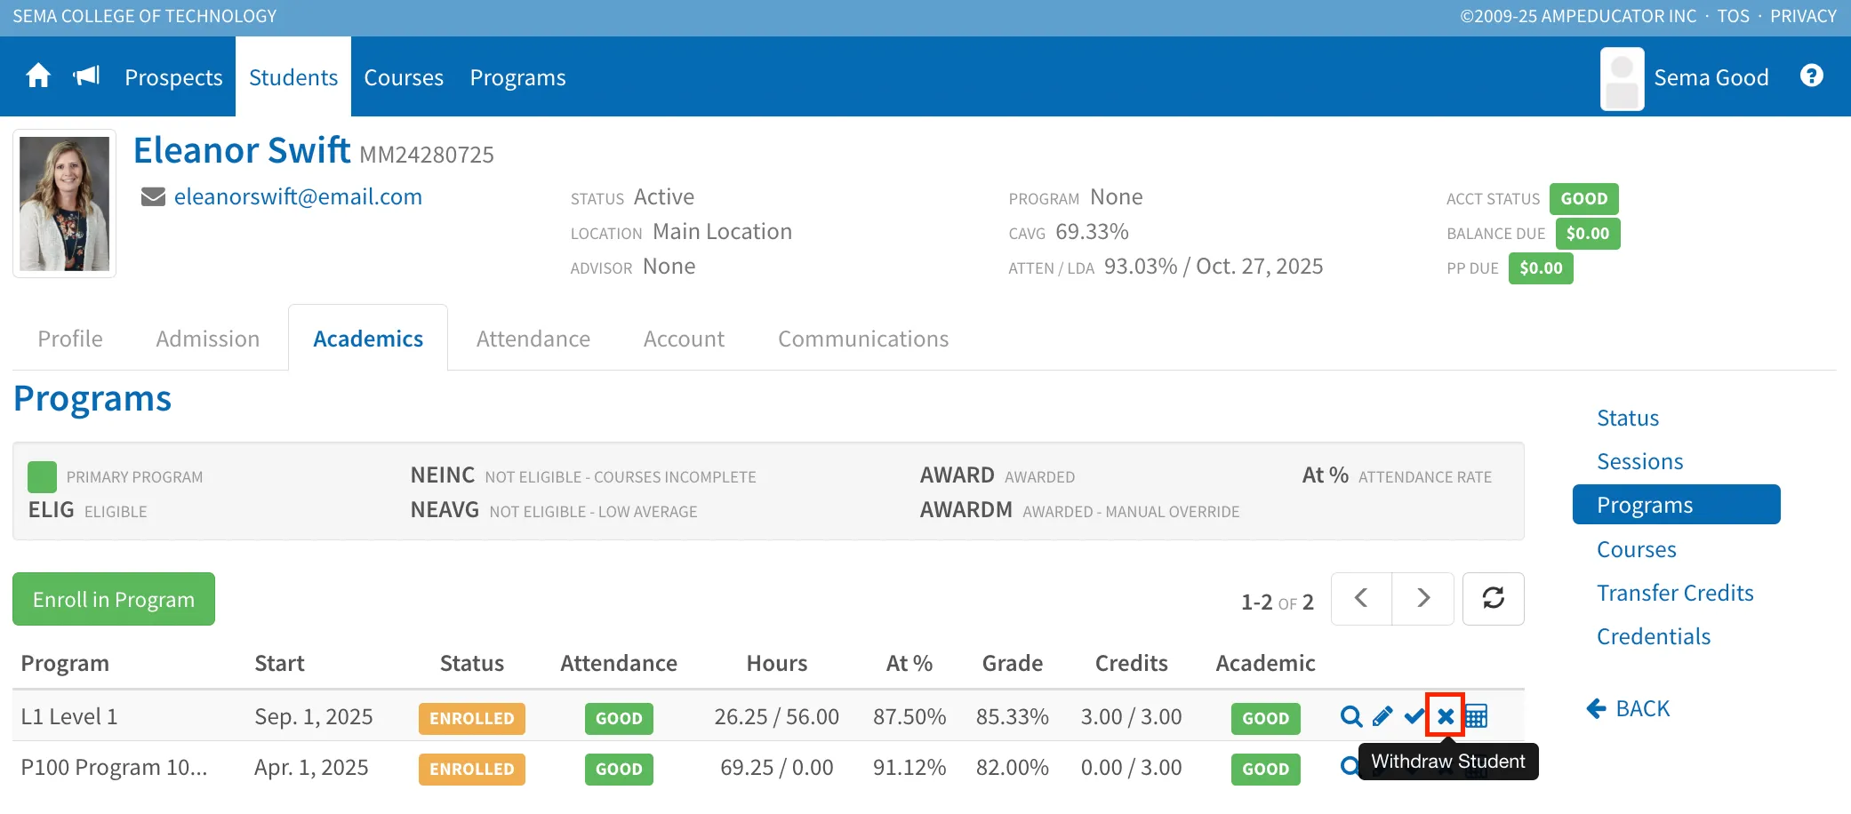The width and height of the screenshot is (1851, 814).
Task: Open Sessions in the side menu
Action: click(1640, 461)
